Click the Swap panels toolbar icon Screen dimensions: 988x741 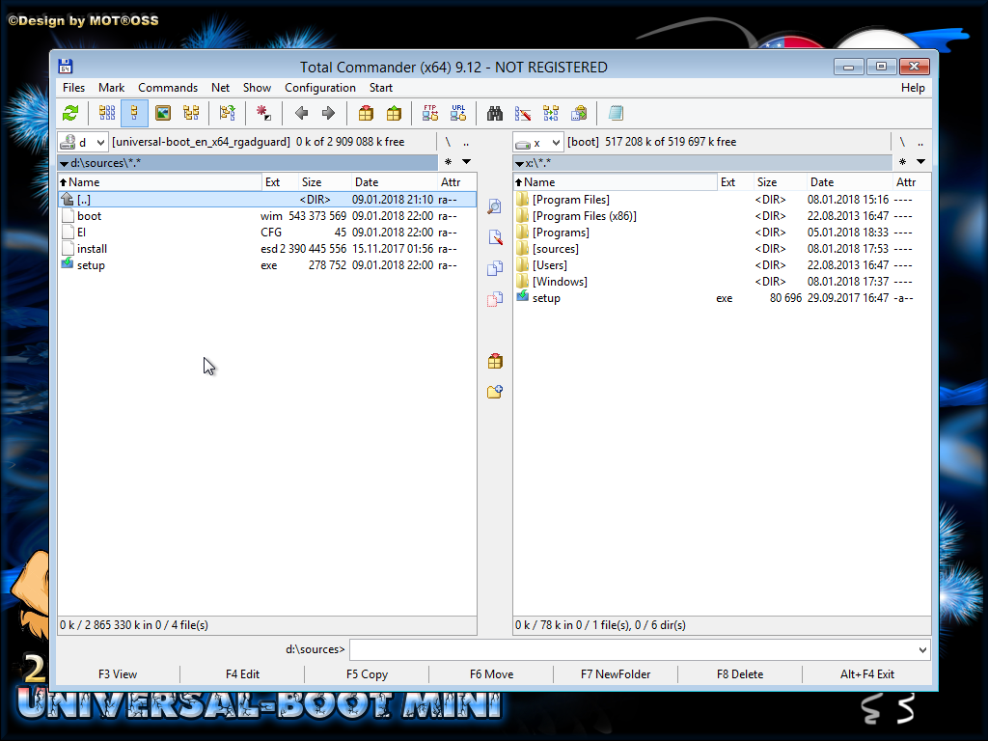227,114
